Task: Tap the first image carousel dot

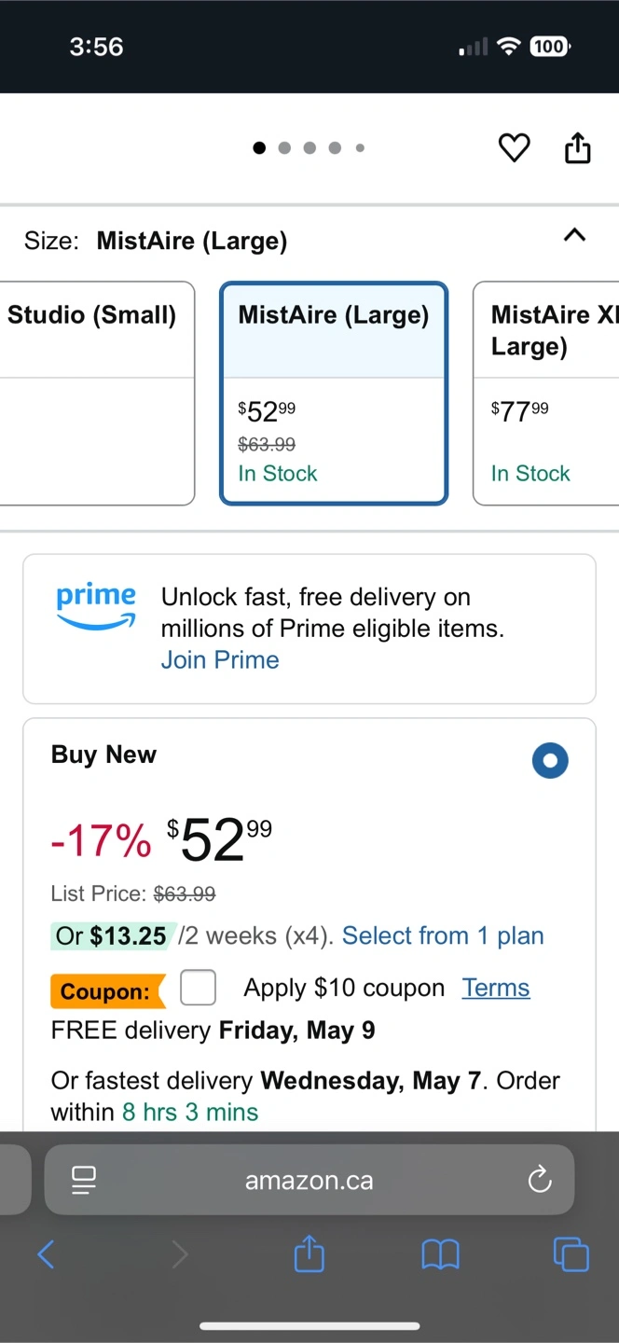Action: tap(259, 147)
